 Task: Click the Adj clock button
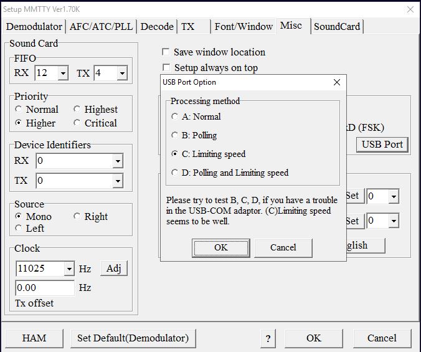pyautogui.click(x=114, y=269)
